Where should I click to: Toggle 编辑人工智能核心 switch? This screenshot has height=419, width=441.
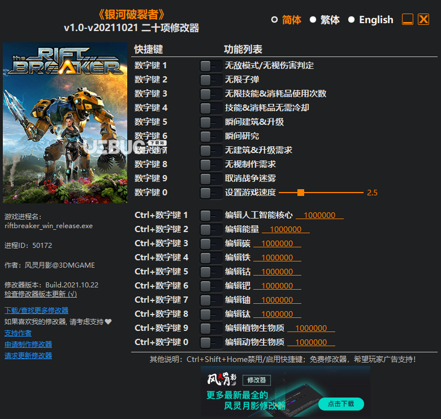(x=211, y=216)
